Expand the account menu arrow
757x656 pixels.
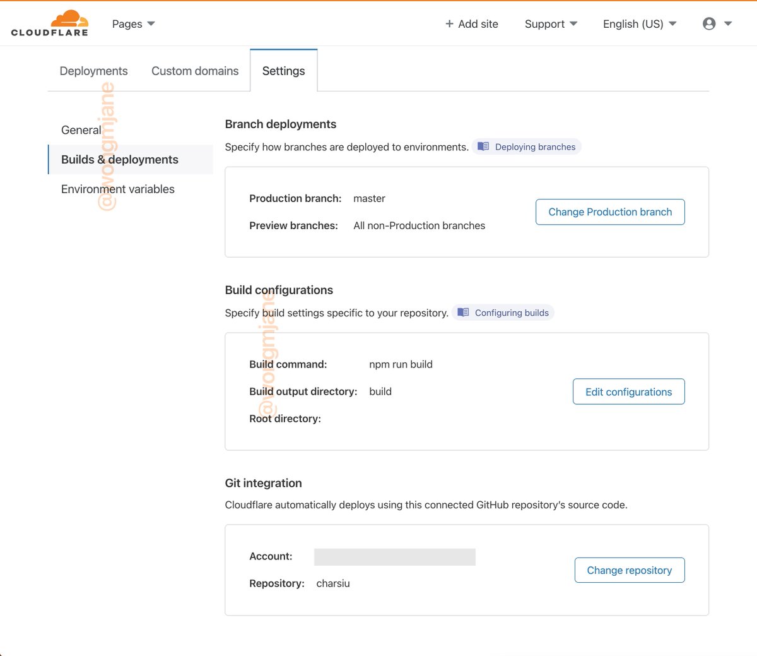(728, 23)
